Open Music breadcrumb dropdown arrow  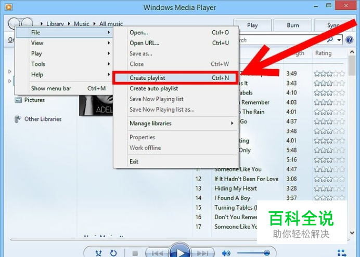pyautogui.click(x=69, y=23)
